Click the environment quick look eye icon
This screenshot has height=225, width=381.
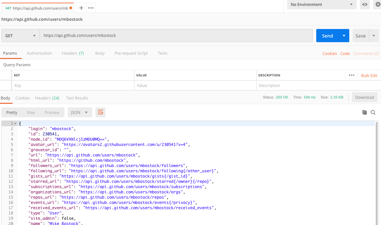point(365,4)
